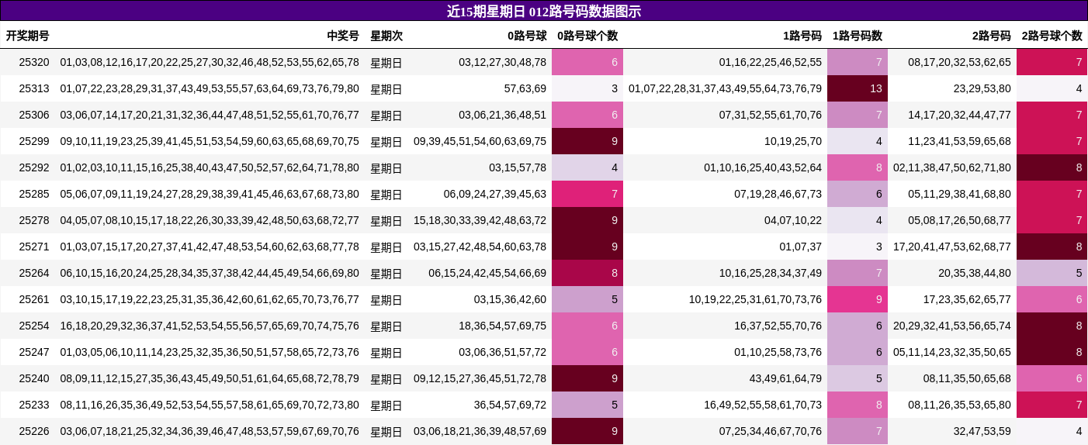Image resolution: width=1088 pixels, height=445 pixels.
Task: Select the 星期次 column header
Action: pyautogui.click(x=386, y=36)
